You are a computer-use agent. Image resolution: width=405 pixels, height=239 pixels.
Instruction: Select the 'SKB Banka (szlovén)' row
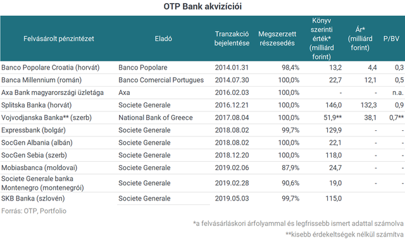click(x=202, y=199)
